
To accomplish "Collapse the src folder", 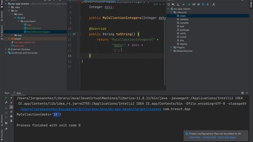I will coord(9,11).
